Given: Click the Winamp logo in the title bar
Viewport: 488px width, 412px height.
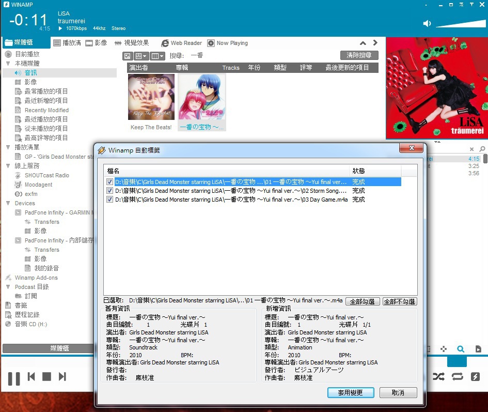Looking at the screenshot, I should pyautogui.click(x=6, y=4).
